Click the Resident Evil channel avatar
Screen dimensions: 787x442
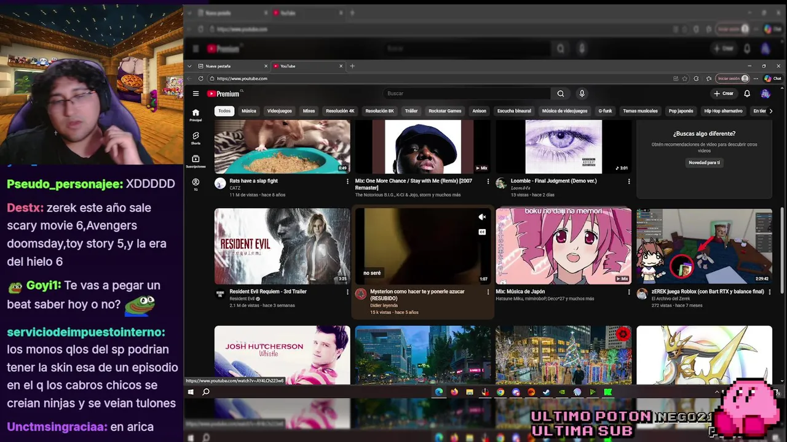(220, 294)
